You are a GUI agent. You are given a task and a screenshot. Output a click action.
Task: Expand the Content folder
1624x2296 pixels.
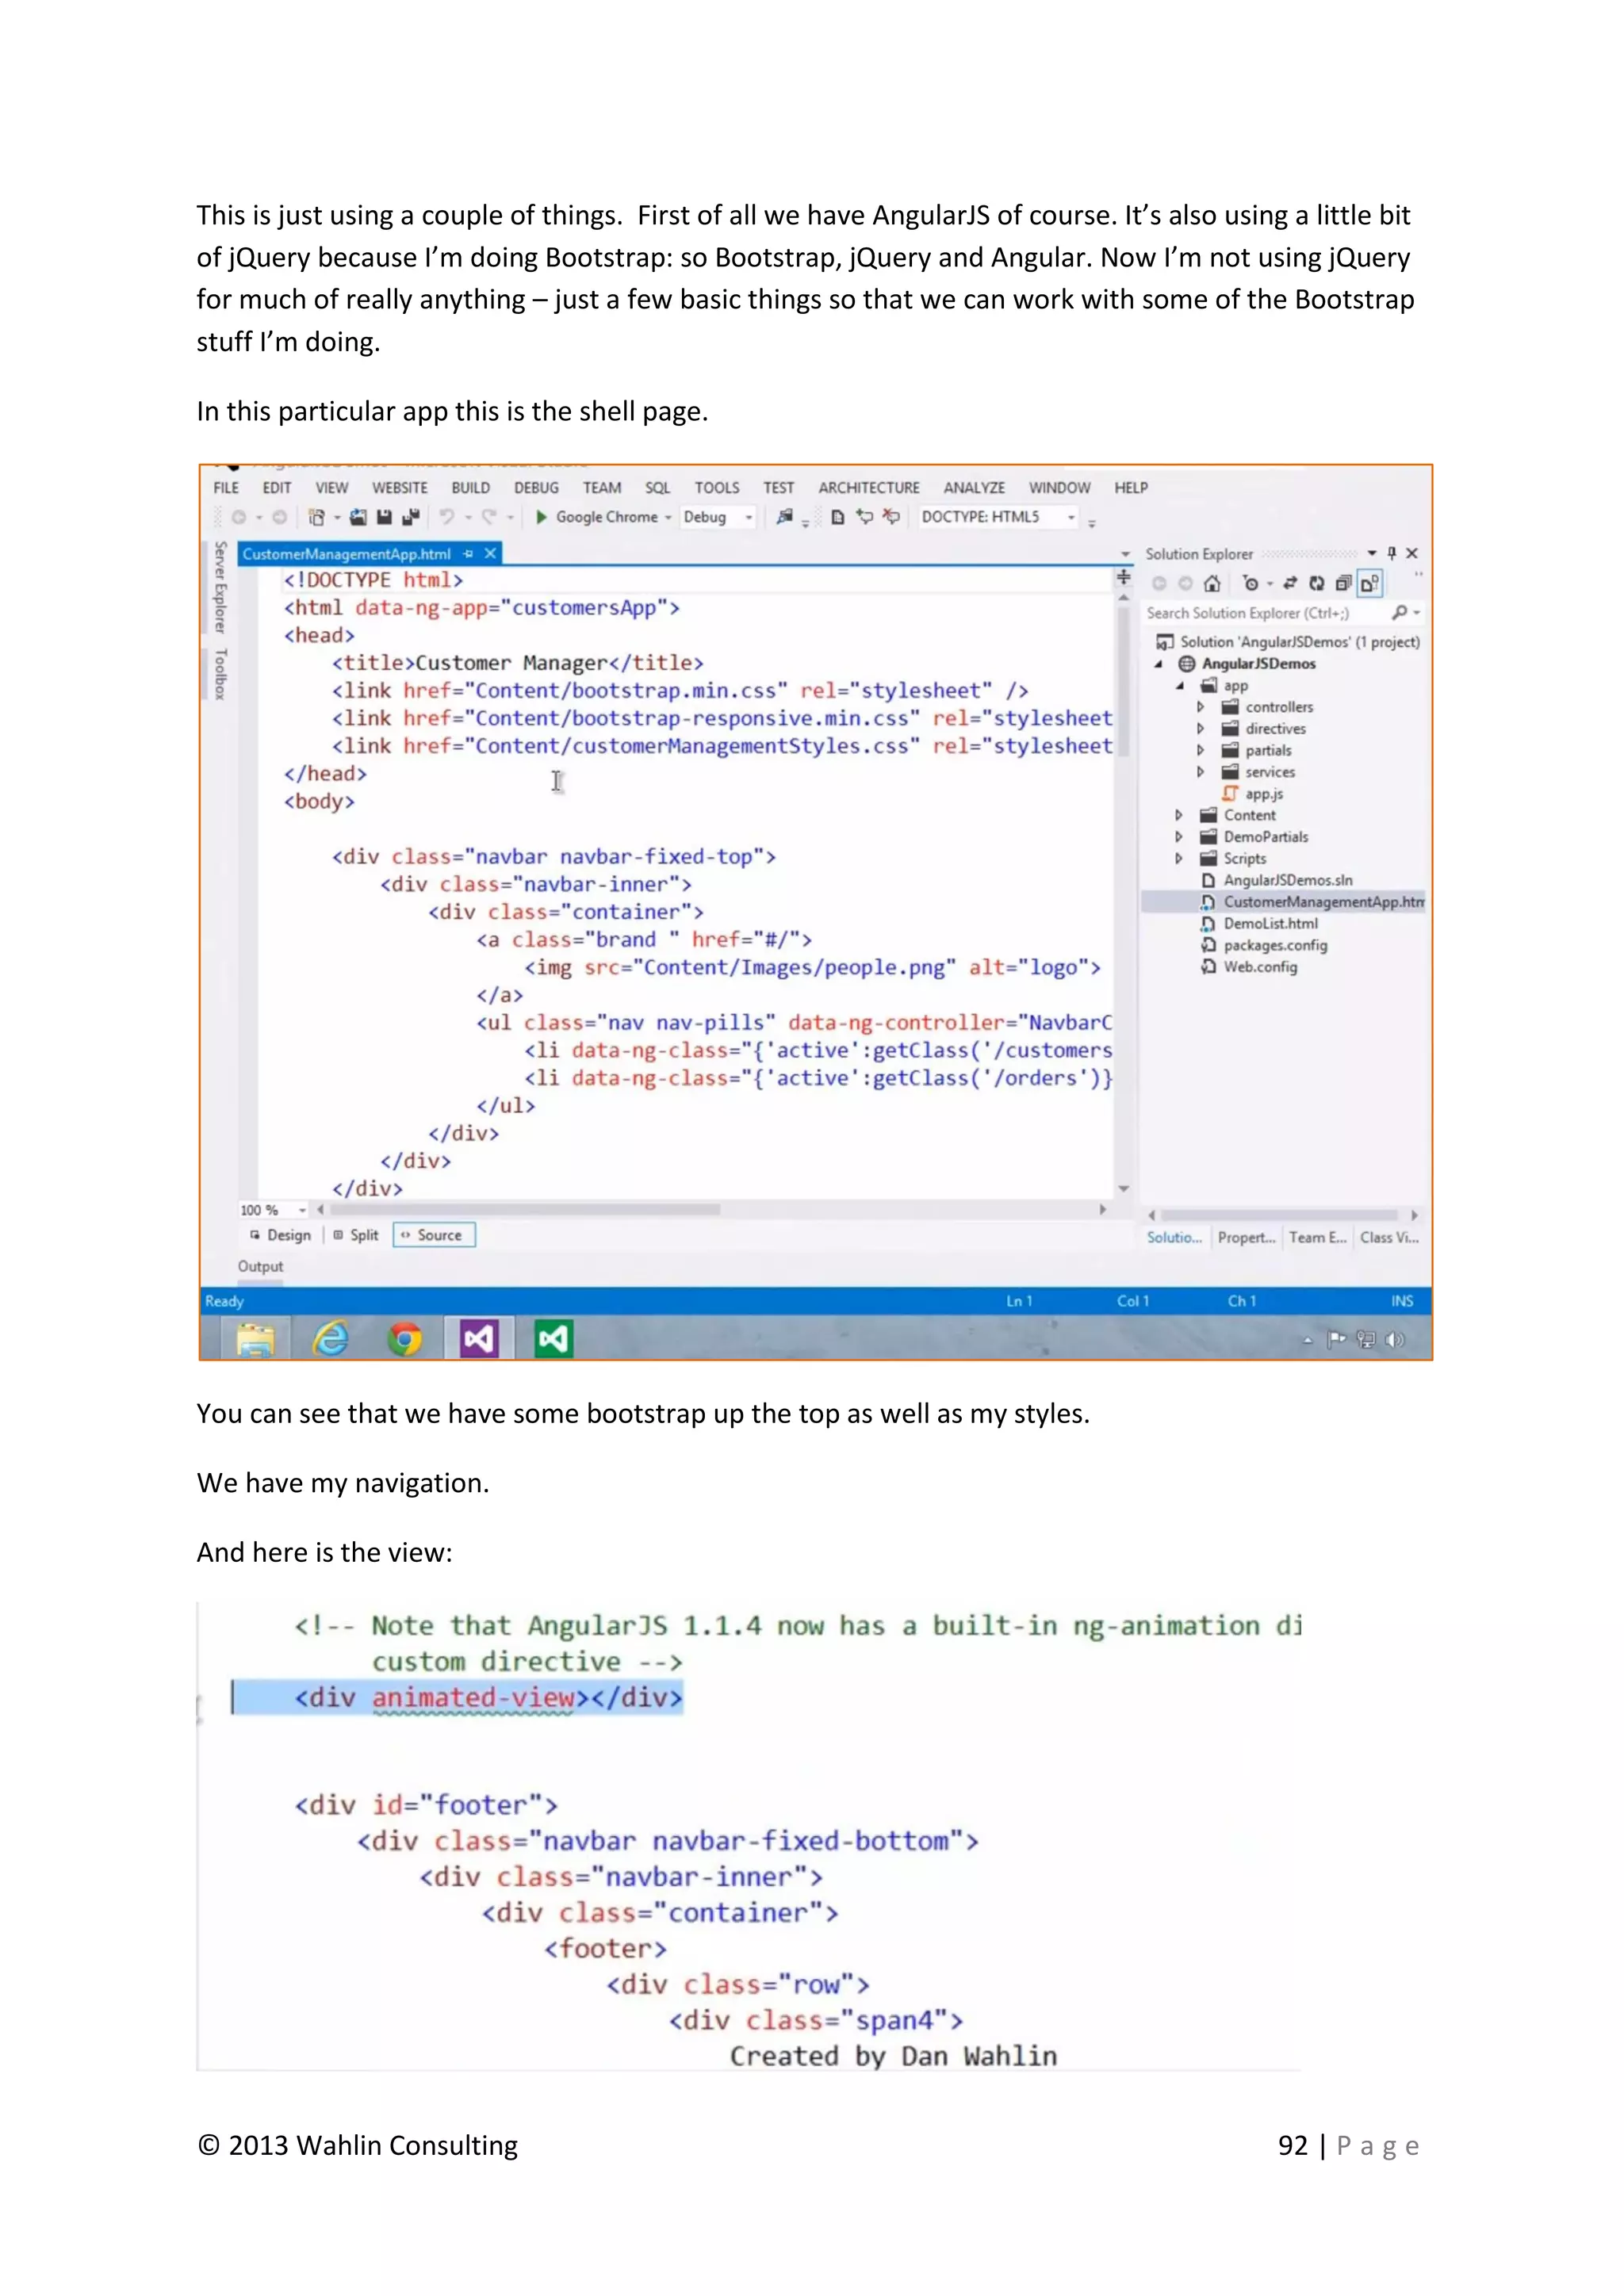point(1179,815)
